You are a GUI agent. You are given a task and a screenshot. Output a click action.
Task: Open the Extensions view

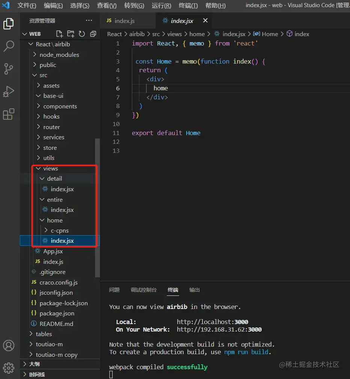(x=9, y=114)
